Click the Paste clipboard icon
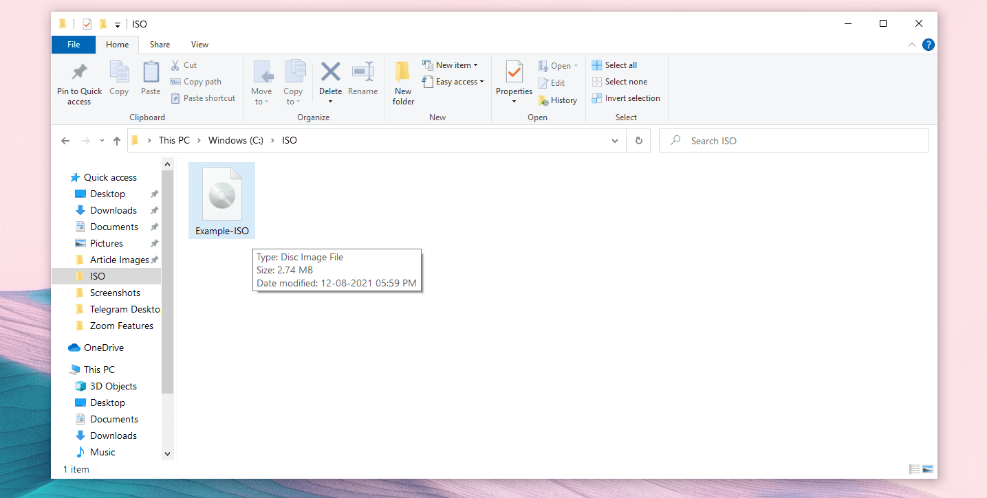Screen dimensions: 987x498 click(151, 72)
